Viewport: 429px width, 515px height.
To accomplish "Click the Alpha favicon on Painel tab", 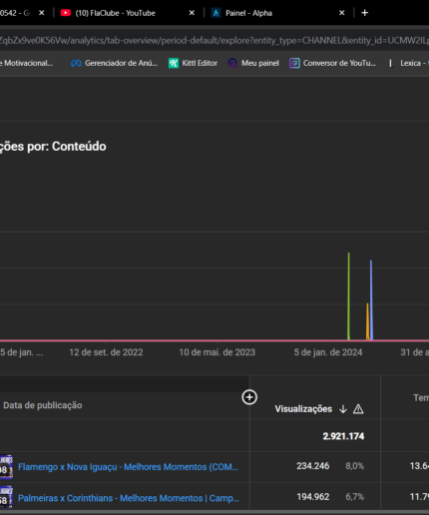I will [215, 13].
